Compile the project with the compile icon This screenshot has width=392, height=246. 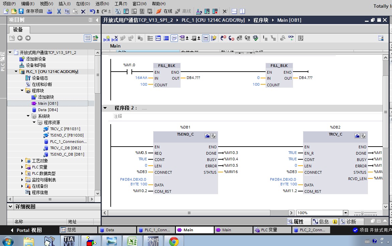(118, 11)
